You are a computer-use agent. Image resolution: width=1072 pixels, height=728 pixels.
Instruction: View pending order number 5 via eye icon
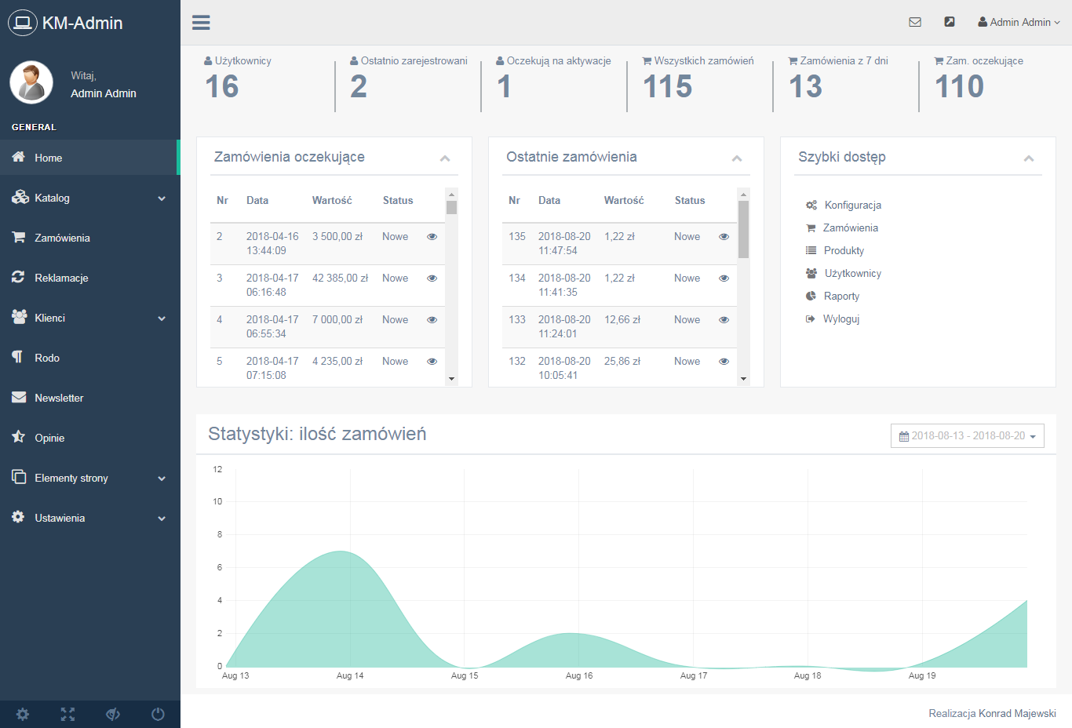point(432,361)
